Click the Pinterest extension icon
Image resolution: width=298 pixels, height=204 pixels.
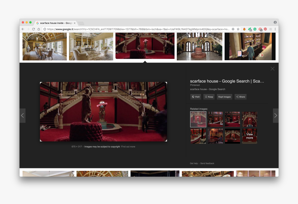265,29
